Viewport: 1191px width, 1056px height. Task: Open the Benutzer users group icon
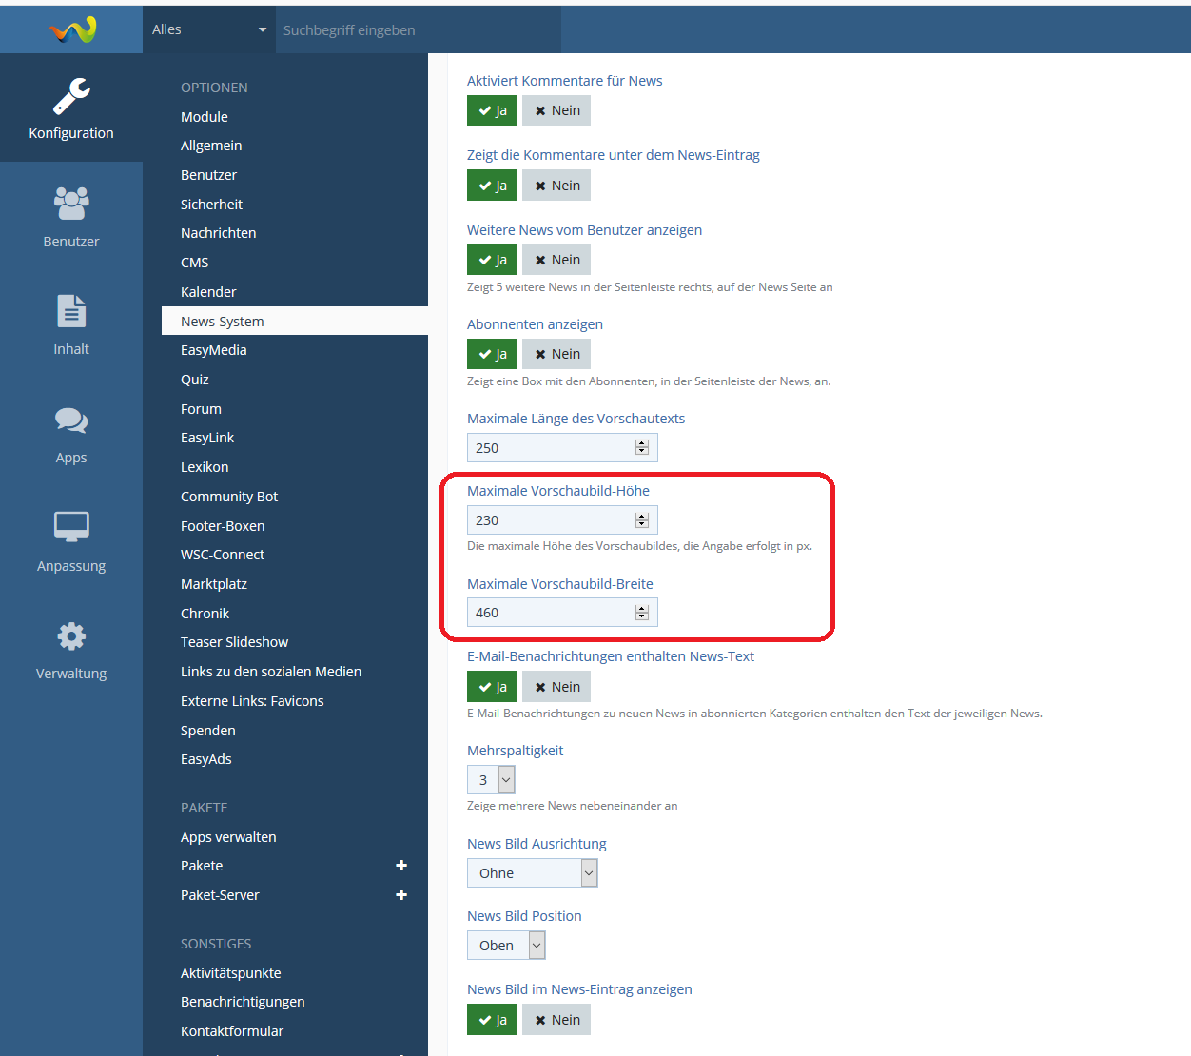point(71,203)
